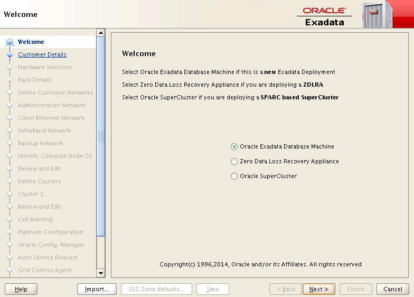The height and width of the screenshot is (297, 414).
Task: Select InfiniBand Network step
Action: point(44,131)
